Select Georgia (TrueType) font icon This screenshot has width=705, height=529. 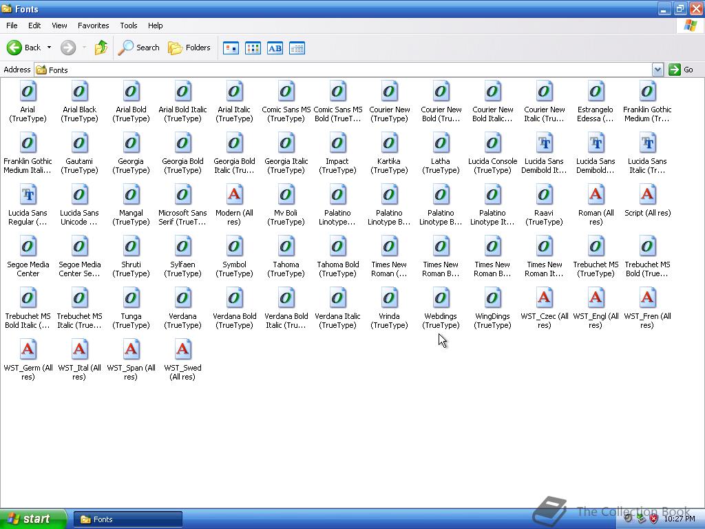click(x=131, y=143)
